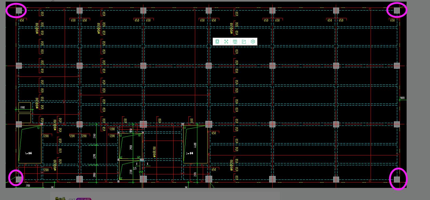
Task: Share the drawing via the export arrow icon
Action: (244, 41)
